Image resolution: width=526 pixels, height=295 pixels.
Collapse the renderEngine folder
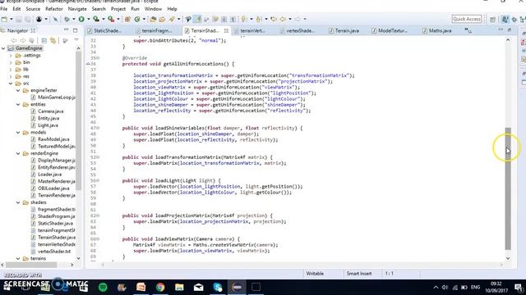18,153
